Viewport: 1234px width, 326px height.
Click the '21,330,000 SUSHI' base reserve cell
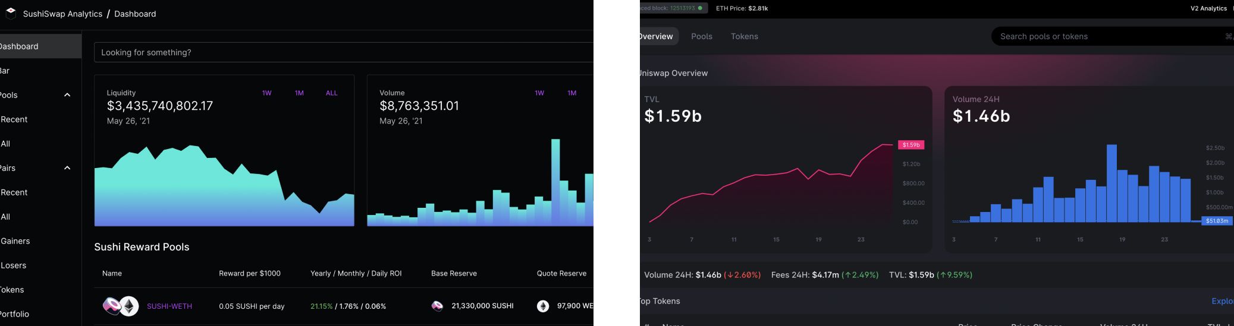[x=482, y=306]
